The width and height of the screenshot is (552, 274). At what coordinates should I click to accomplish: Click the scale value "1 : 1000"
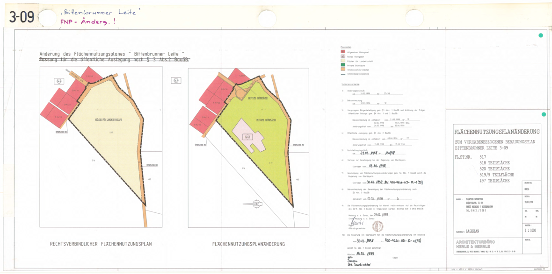pos(530,231)
